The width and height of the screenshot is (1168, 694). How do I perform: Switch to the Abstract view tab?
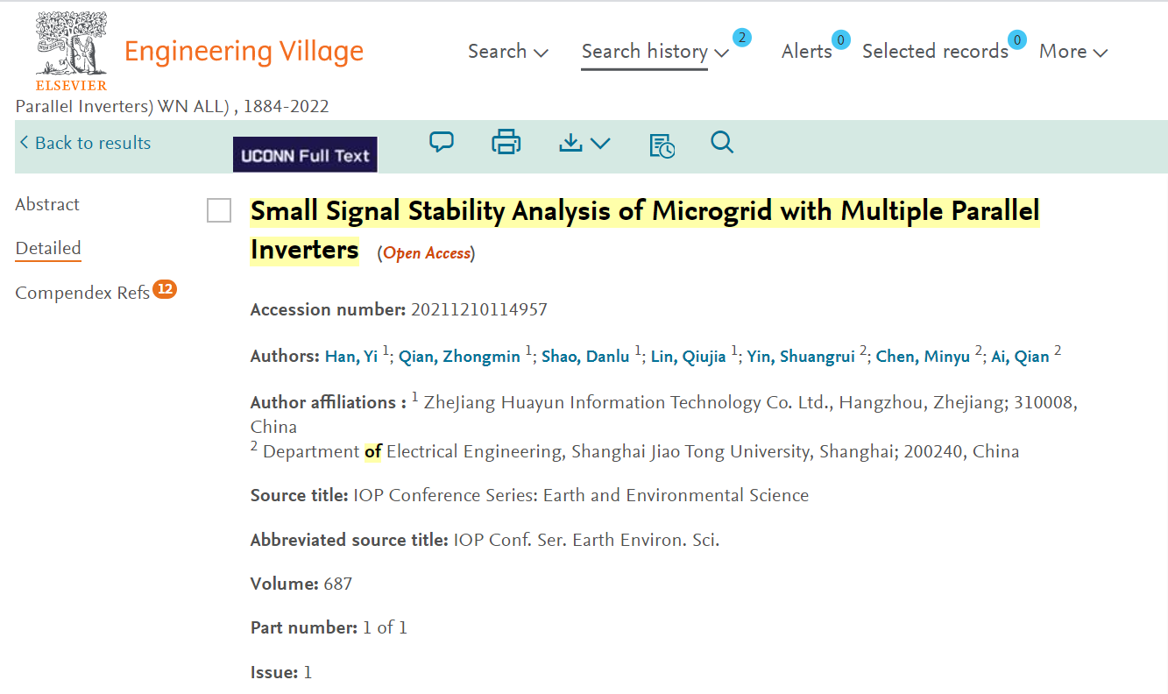pyautogui.click(x=47, y=204)
